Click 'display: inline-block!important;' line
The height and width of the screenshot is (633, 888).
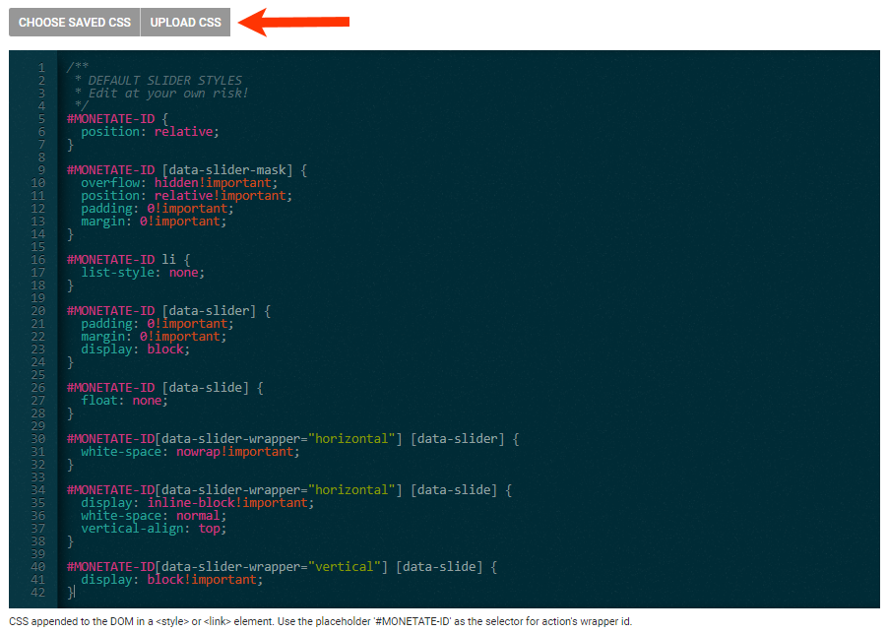click(197, 503)
